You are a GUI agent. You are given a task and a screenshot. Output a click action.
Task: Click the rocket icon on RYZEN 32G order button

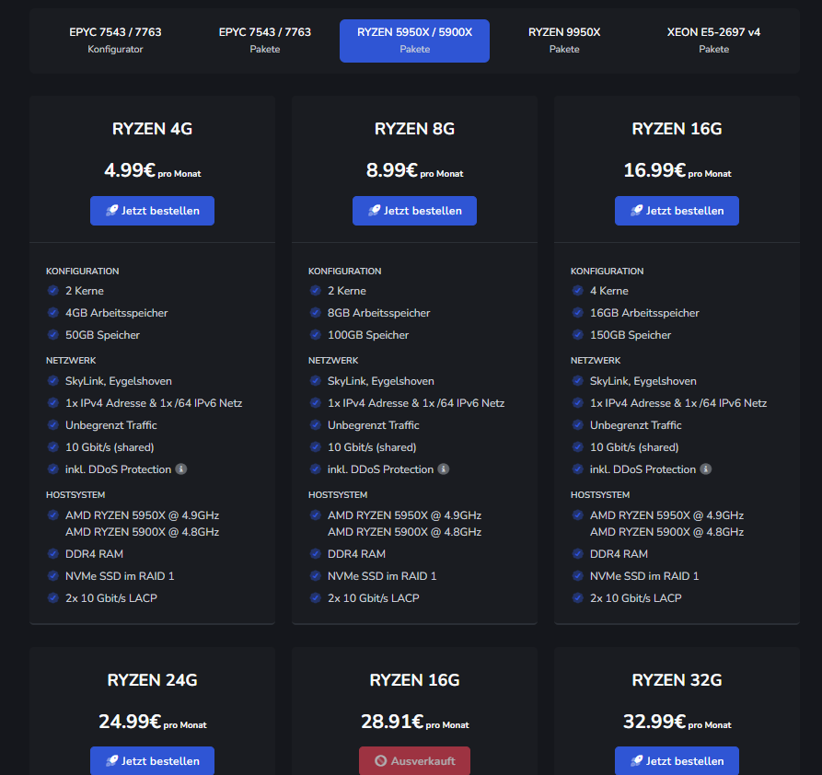(636, 761)
